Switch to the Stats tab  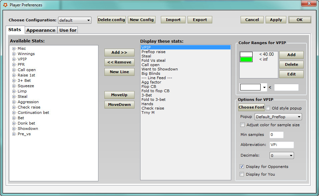[15, 30]
